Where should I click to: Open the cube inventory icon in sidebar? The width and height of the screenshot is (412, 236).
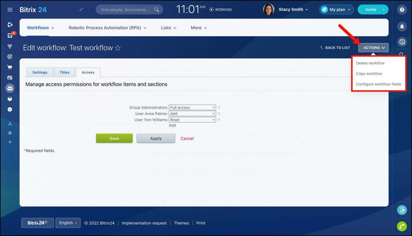(x=10, y=99)
